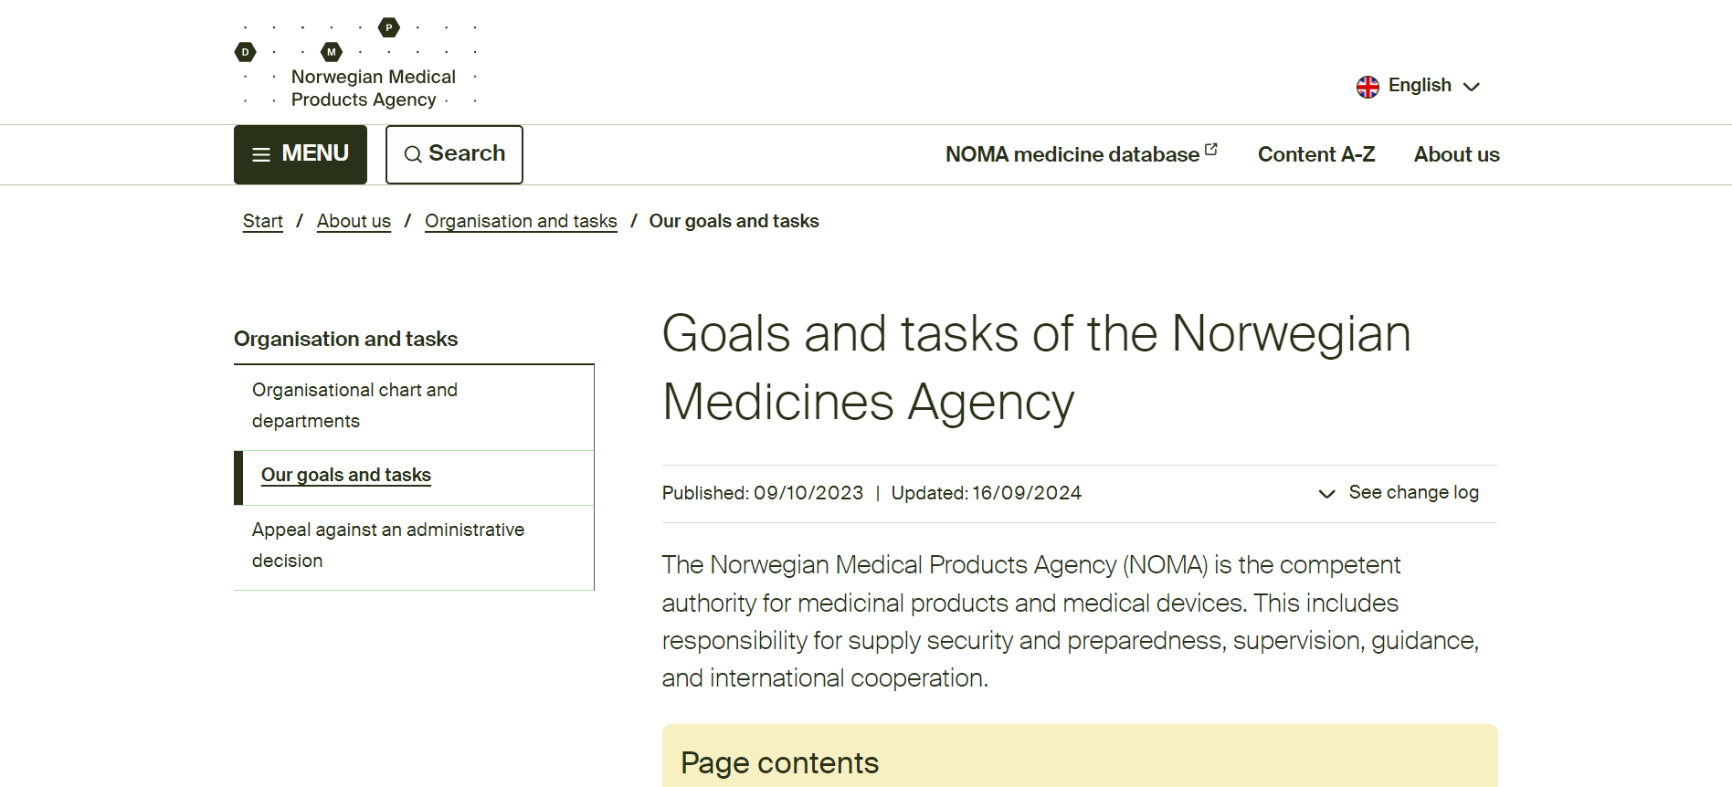Open Organisational chart and departments
The width and height of the screenshot is (1732, 787).
point(354,405)
